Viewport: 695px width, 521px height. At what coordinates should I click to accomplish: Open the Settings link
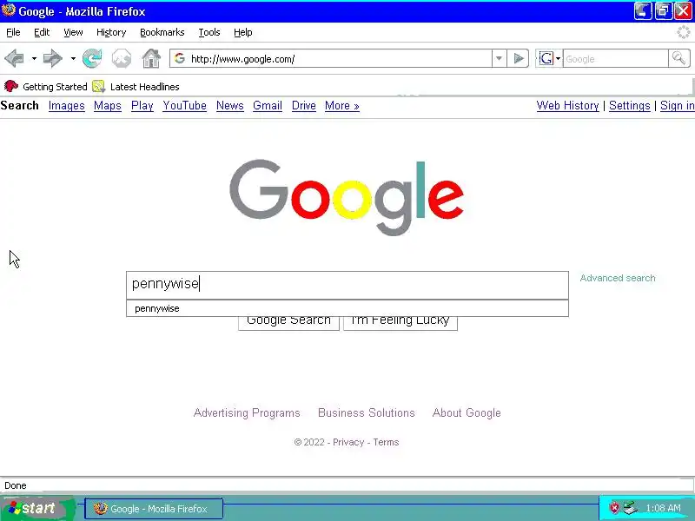coord(629,105)
